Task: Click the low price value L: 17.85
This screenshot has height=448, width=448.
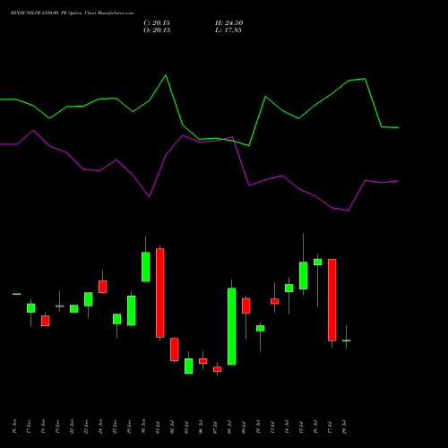Action: (x=228, y=30)
